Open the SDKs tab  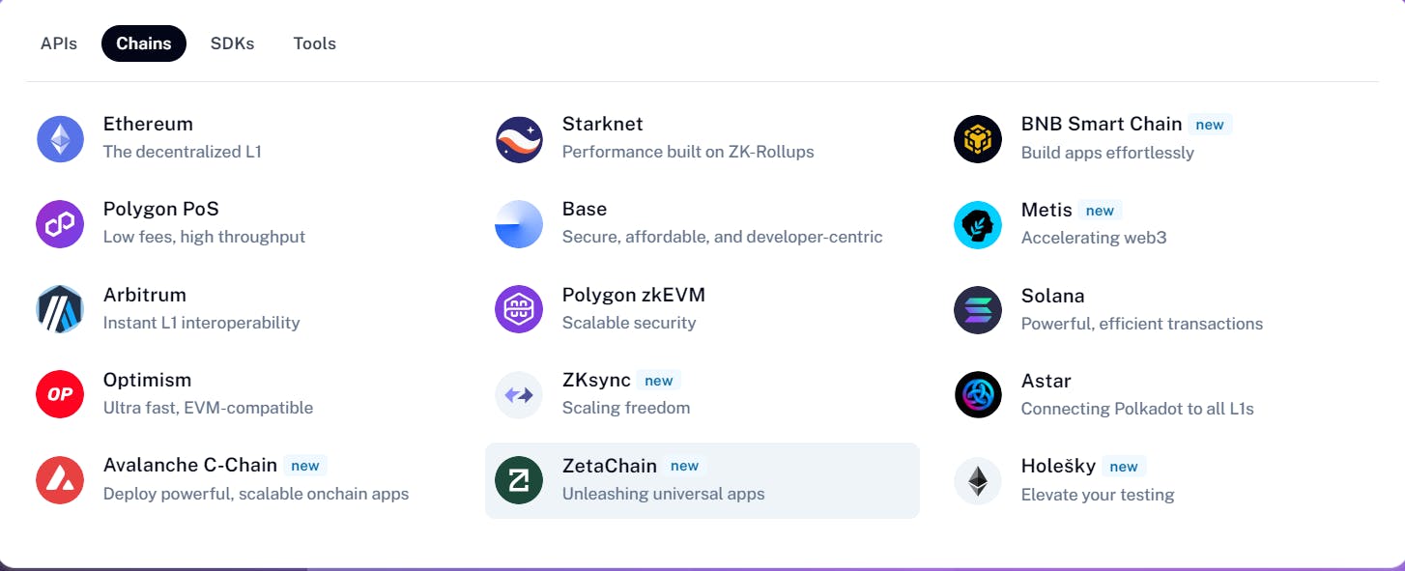(x=232, y=43)
